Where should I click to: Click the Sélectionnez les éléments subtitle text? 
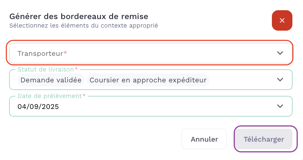tap(83, 26)
